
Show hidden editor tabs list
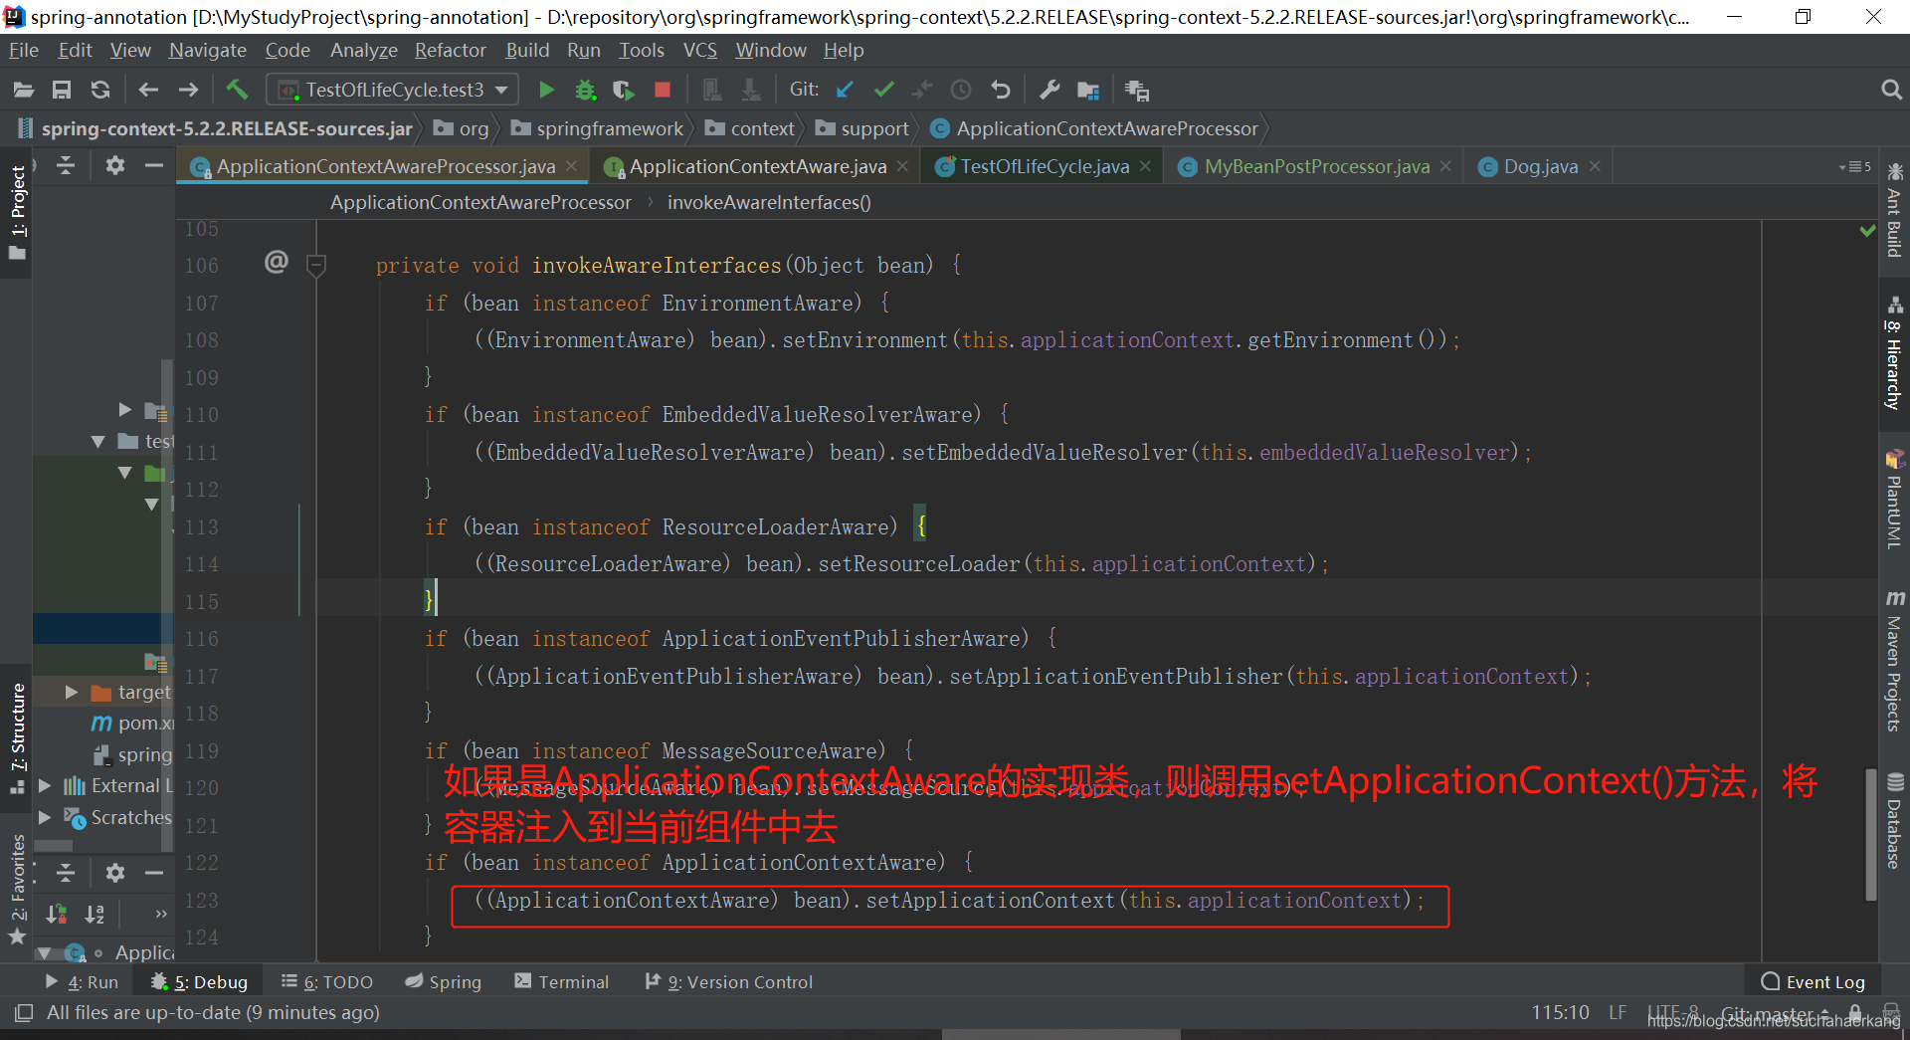(x=1855, y=166)
